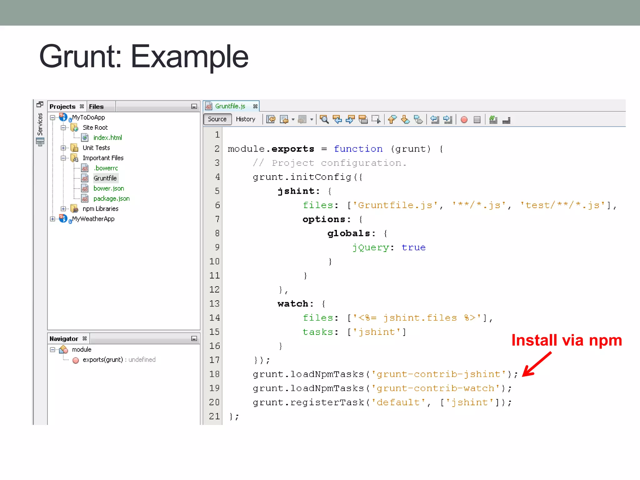Close the Navigator tab
The height and width of the screenshot is (480, 640).
(x=85, y=338)
